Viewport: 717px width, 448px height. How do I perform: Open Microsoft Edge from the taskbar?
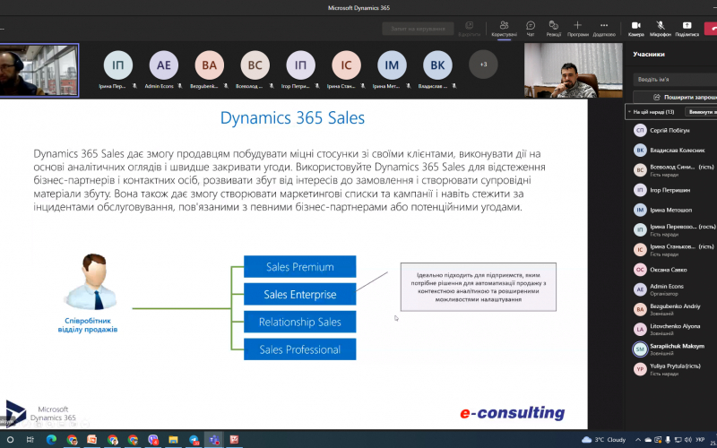[x=51, y=440]
